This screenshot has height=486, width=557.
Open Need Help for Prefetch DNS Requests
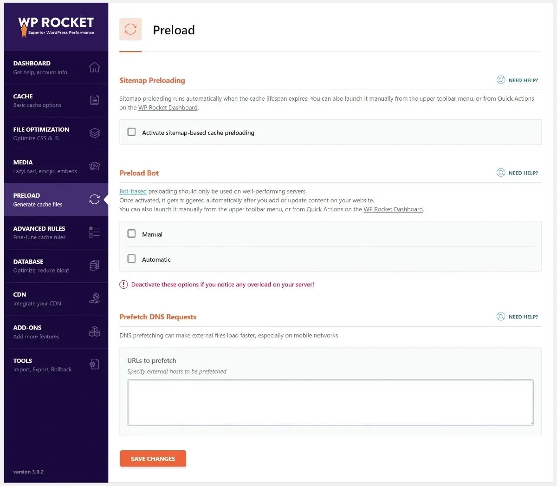[517, 317]
